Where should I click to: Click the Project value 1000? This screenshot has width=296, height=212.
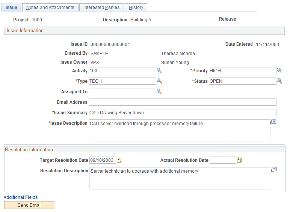point(37,20)
